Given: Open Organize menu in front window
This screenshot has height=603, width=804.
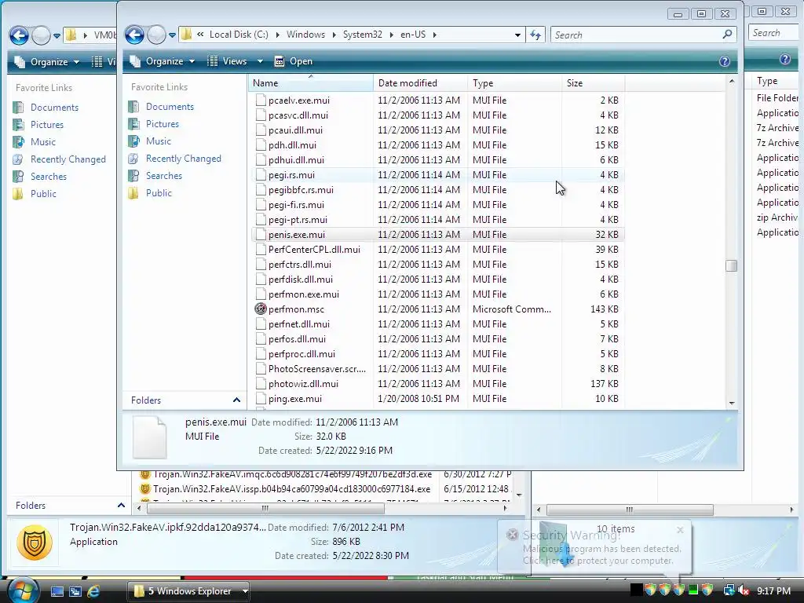Looking at the screenshot, I should (x=162, y=61).
